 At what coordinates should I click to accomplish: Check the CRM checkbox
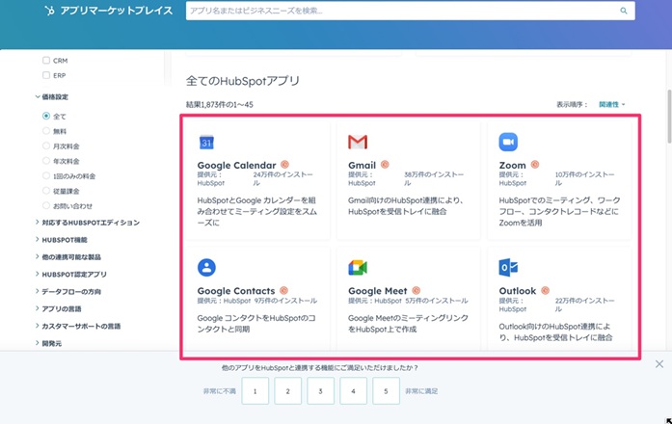coord(46,61)
